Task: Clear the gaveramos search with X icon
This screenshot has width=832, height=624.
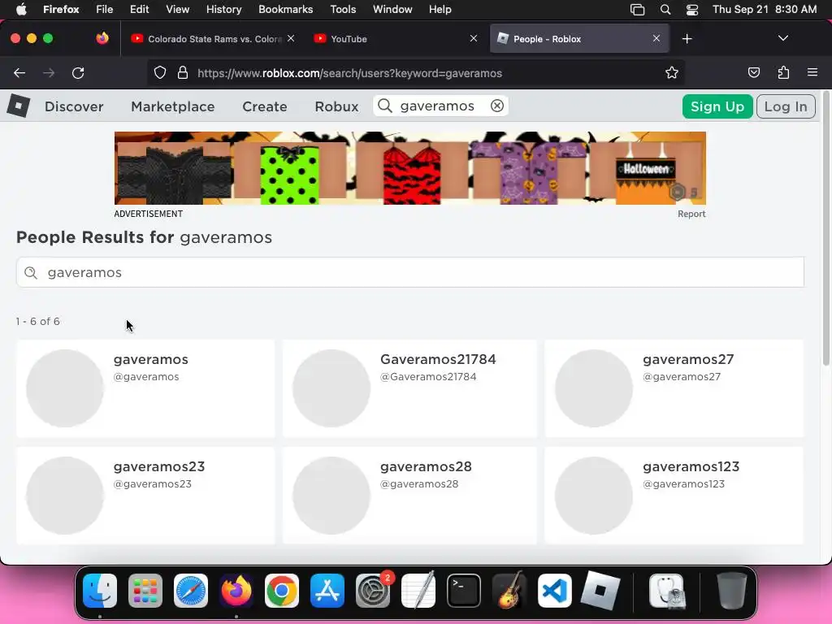Action: point(496,106)
